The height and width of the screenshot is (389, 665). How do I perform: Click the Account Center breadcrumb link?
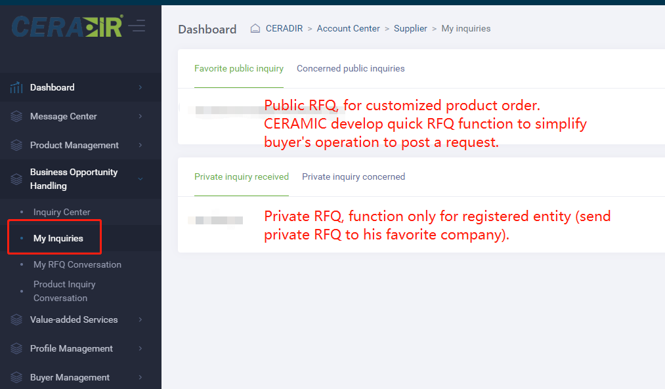pos(348,28)
